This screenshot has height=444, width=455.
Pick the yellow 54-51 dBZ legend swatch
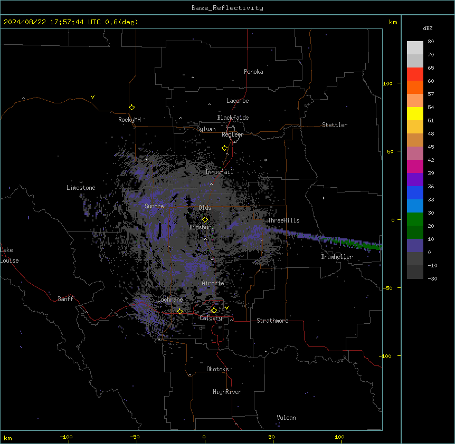(415, 113)
